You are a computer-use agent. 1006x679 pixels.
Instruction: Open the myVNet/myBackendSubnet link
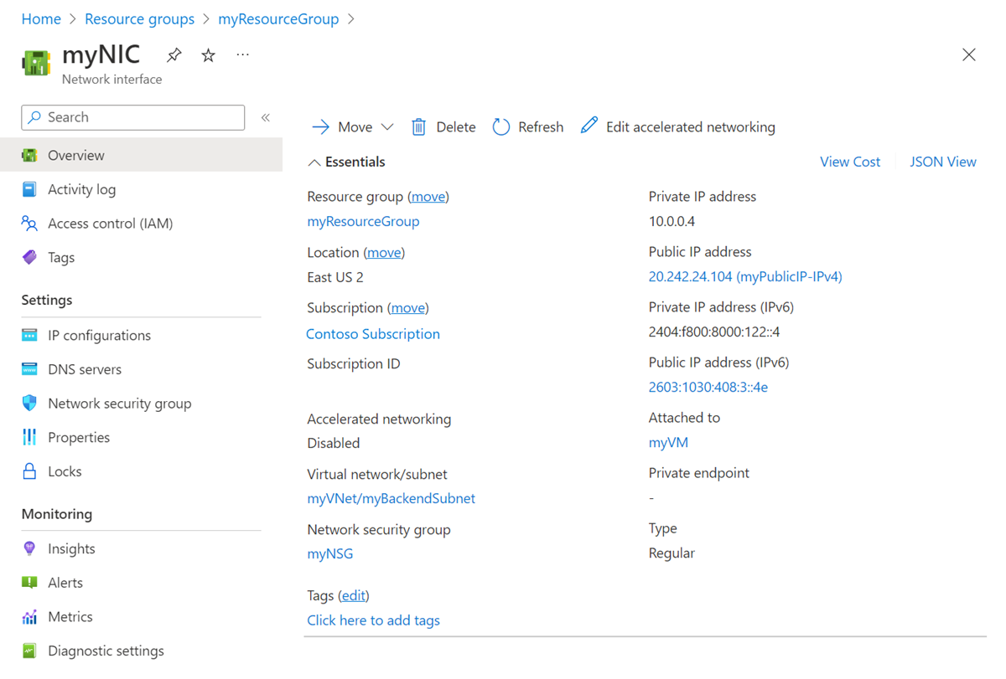click(x=391, y=499)
